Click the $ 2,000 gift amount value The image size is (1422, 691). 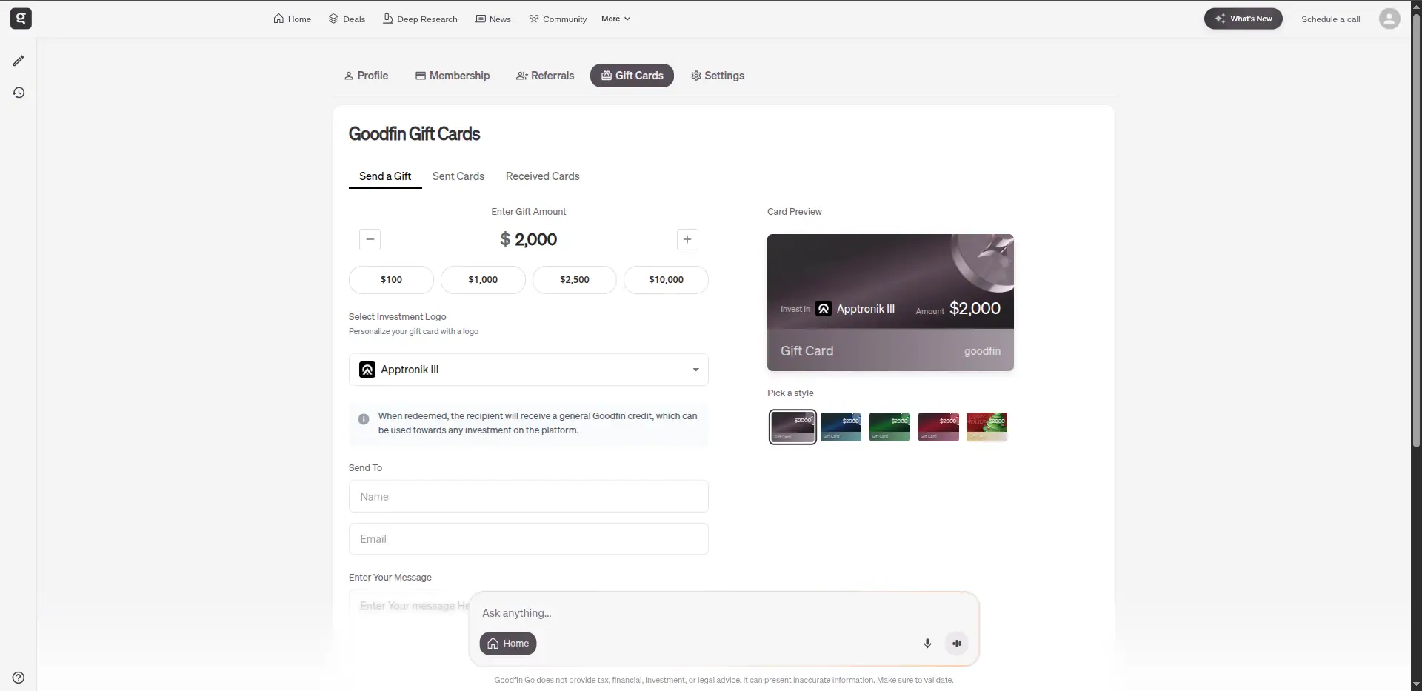point(528,239)
